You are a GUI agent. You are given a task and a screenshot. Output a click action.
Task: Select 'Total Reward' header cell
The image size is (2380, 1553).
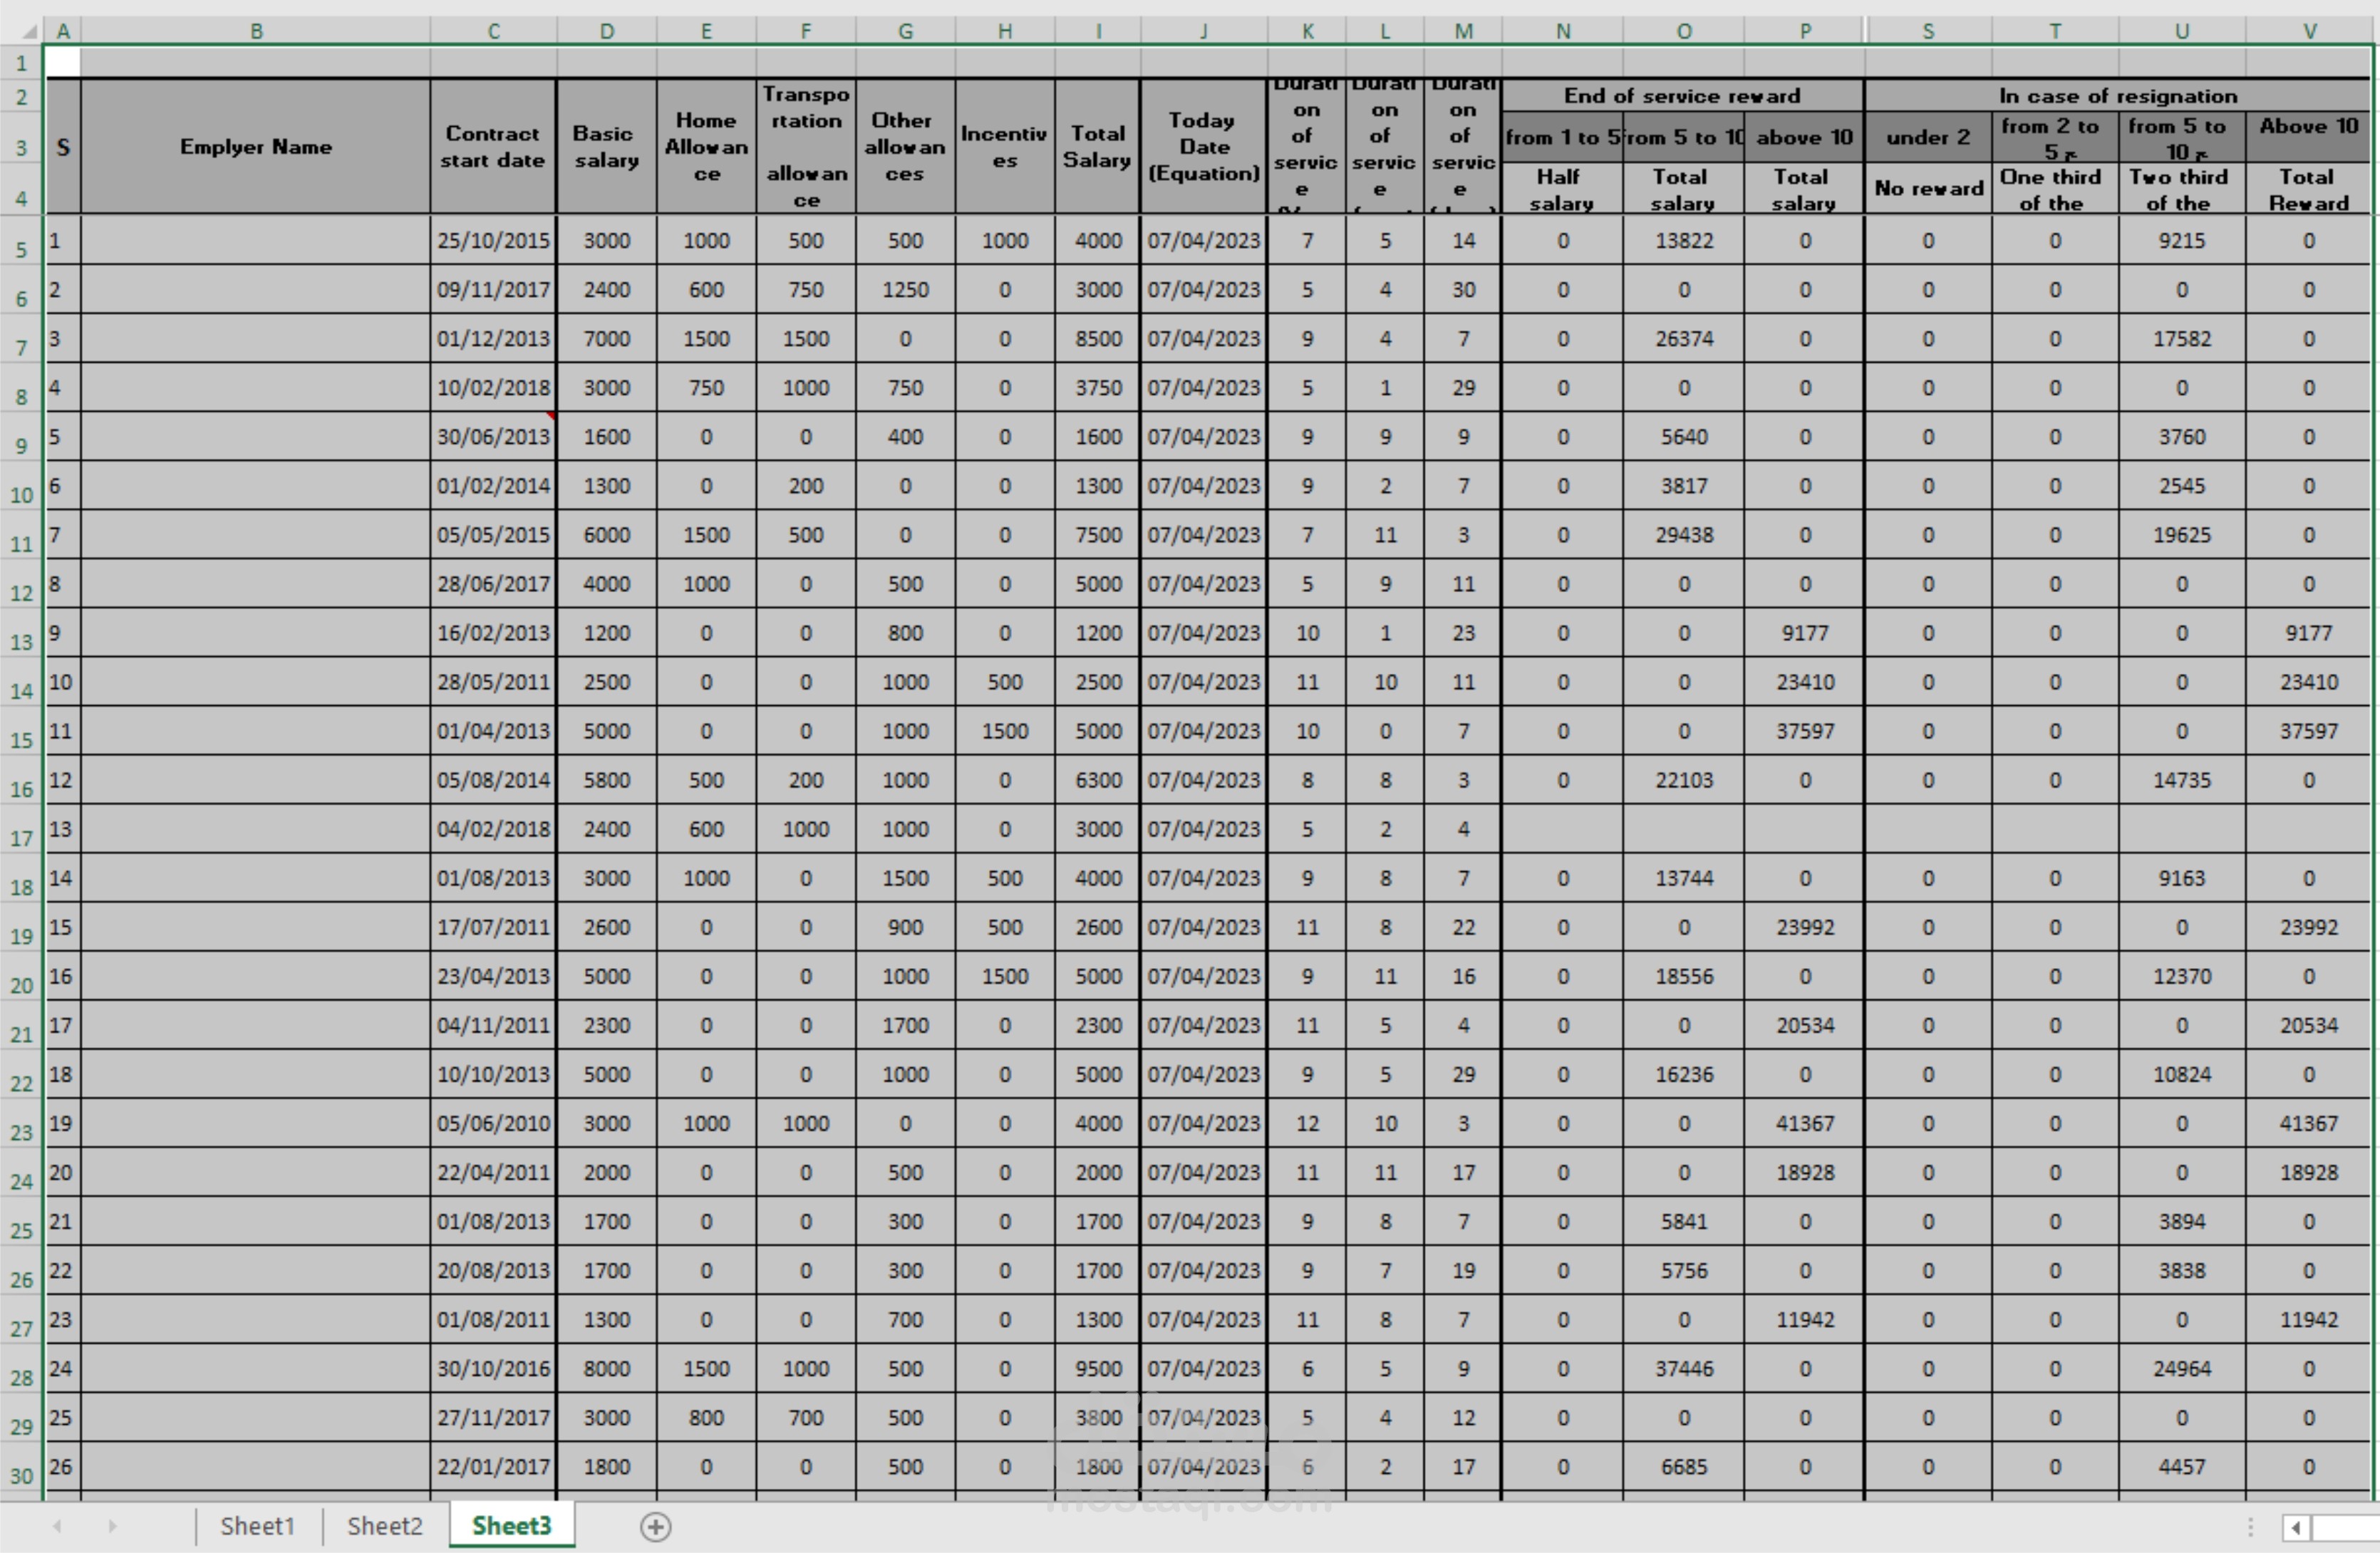pos(2309,188)
